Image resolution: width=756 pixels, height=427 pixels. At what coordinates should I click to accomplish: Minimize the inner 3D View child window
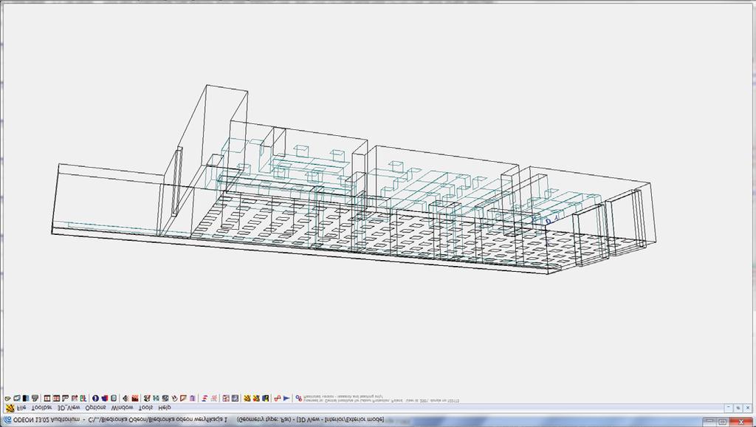[729, 409]
